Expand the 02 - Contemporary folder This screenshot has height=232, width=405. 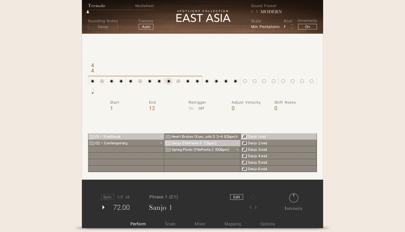coord(126,143)
